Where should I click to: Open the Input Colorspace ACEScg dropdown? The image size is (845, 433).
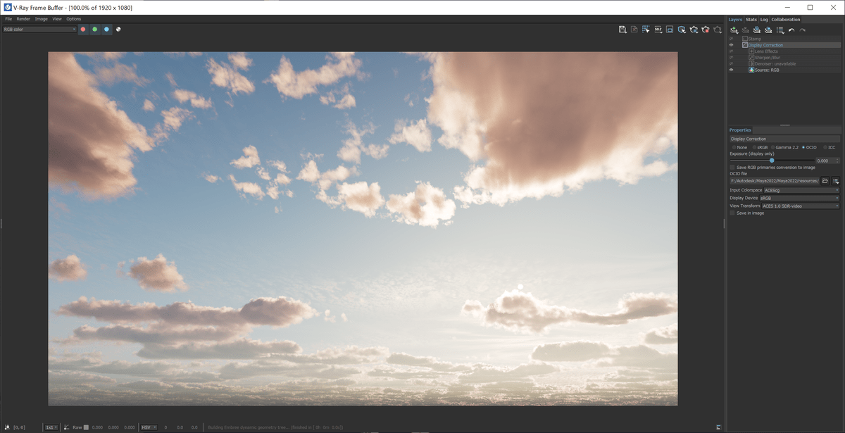[801, 190]
